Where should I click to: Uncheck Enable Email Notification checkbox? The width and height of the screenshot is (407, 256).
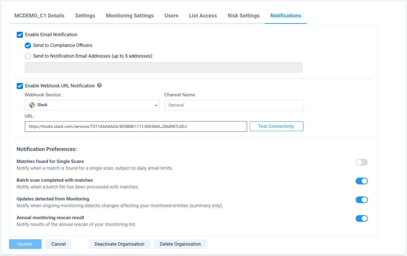pos(20,34)
